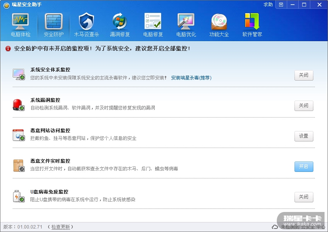Click the U盘病毒免疫监控 heading text
328x232 pixels.
click(x=49, y=192)
